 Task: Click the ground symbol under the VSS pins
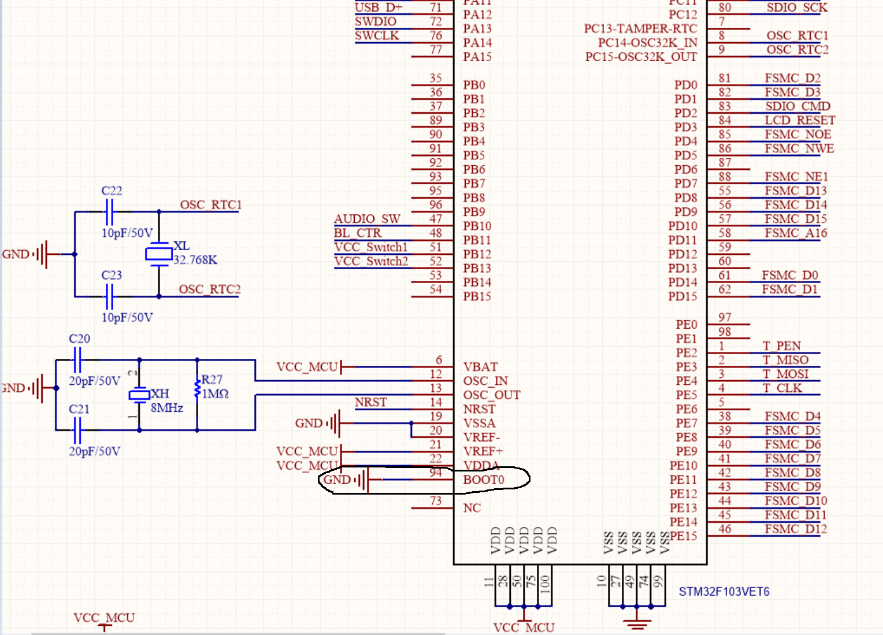click(637, 624)
